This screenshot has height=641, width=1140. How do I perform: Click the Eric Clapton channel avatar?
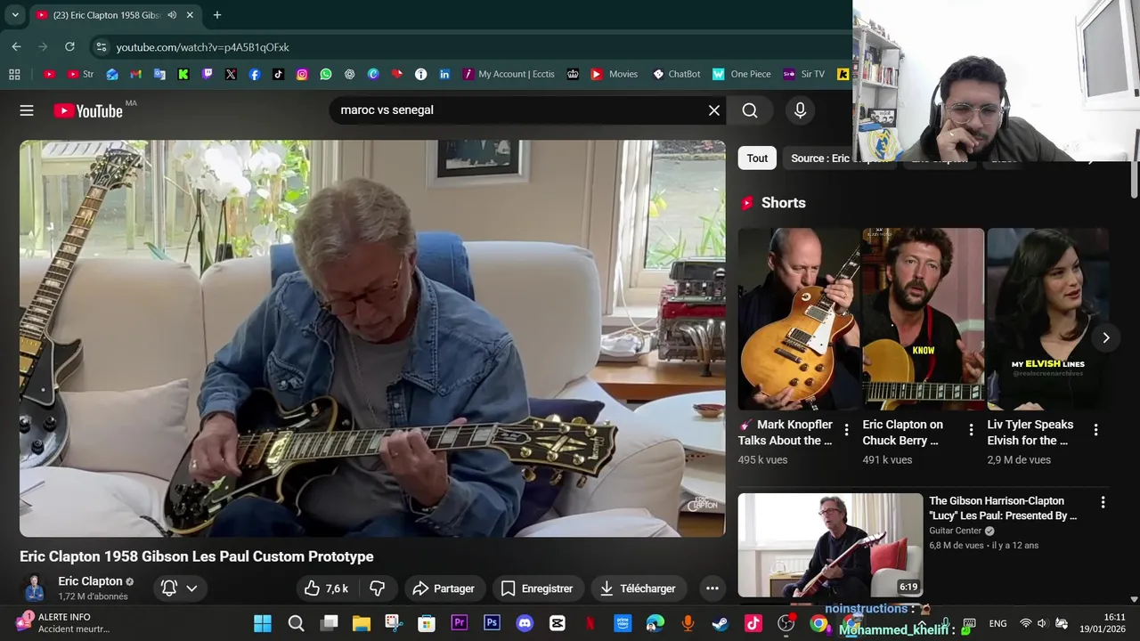coord(34,588)
